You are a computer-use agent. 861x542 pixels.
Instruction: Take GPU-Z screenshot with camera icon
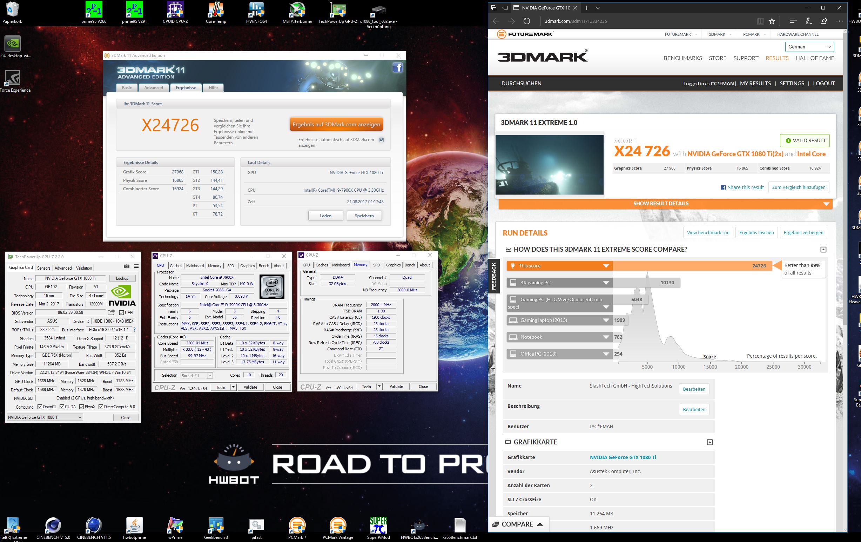(x=127, y=266)
